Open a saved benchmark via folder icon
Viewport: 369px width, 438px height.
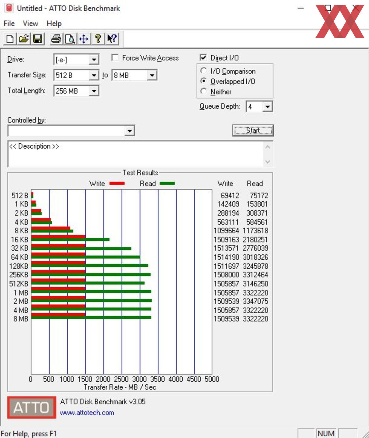24,39
